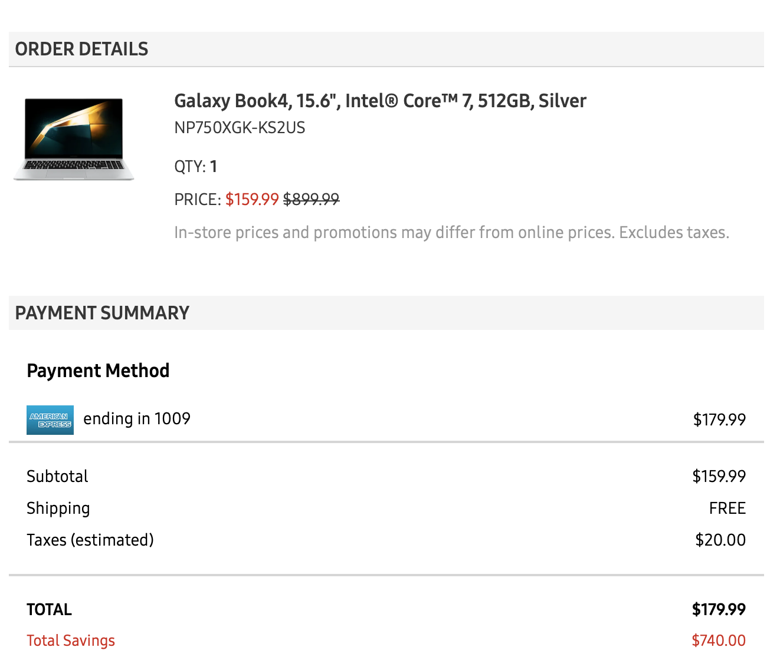780x667 pixels.
Task: Click the QTY: 1 quantity label
Action: point(196,166)
